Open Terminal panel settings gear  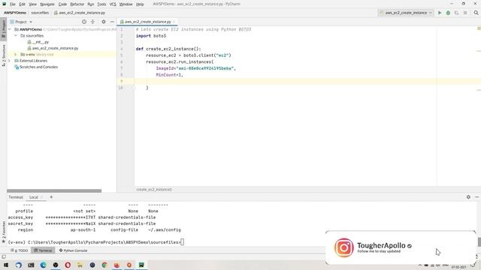coord(468,197)
